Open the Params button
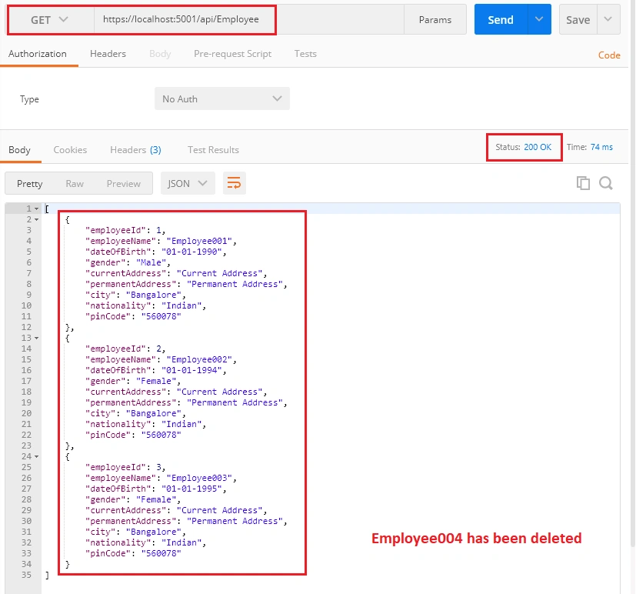This screenshot has width=636, height=594. (x=435, y=19)
